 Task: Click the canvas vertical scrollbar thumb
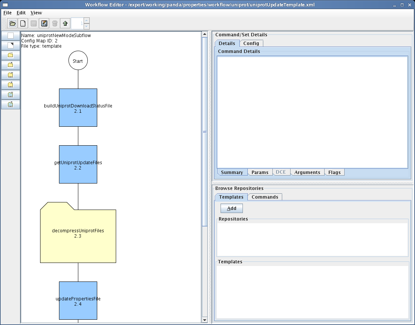(205, 132)
